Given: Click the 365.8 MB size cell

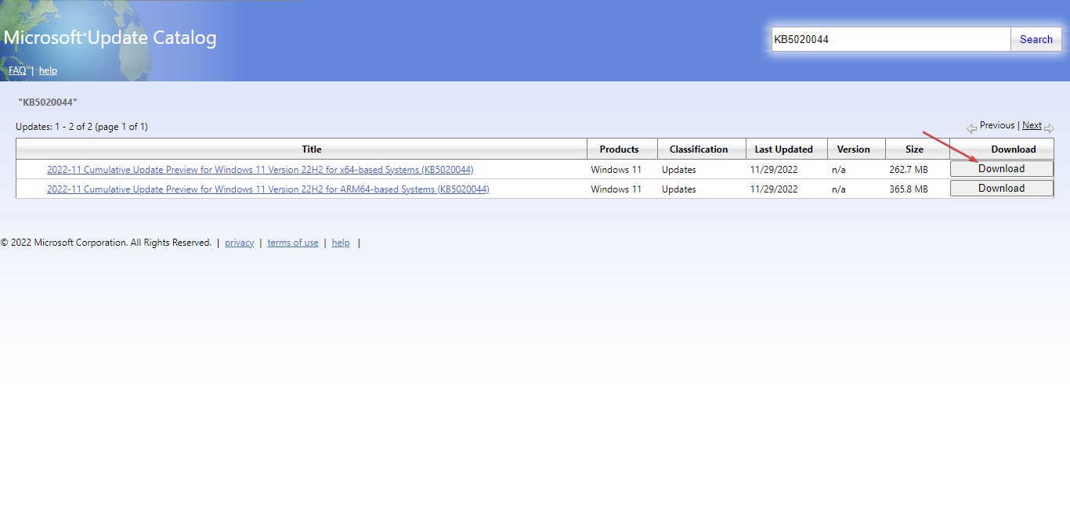Looking at the screenshot, I should coord(909,189).
